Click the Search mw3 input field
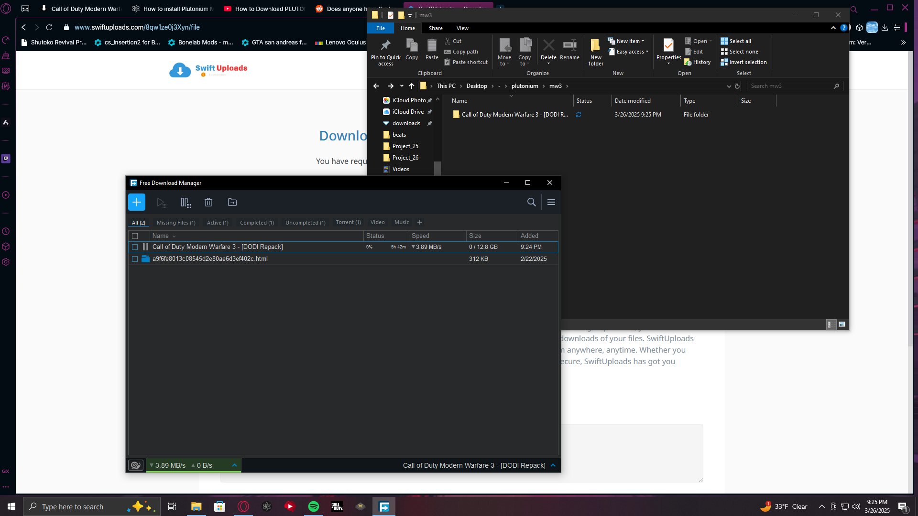The width and height of the screenshot is (918, 516). pos(789,86)
